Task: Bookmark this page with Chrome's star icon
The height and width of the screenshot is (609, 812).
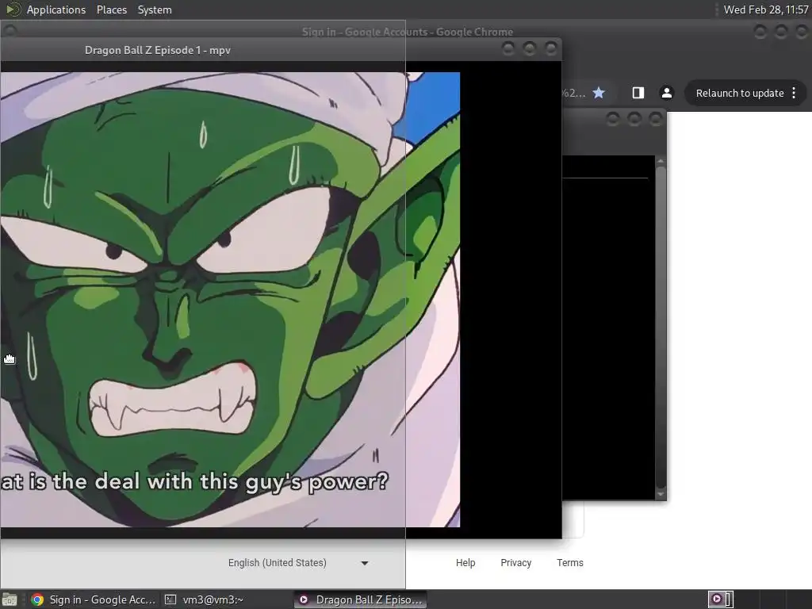Action: click(x=599, y=93)
